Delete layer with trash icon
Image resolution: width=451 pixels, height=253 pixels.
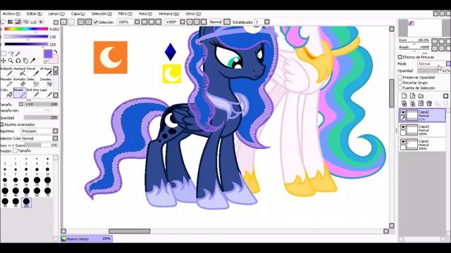coord(429,103)
